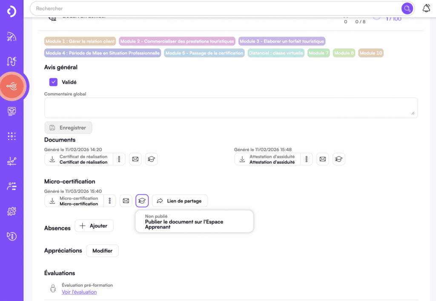The height and width of the screenshot is (301, 436).
Task: Open Voir l'évaluation link under Évaluations
Action: [x=79, y=292]
